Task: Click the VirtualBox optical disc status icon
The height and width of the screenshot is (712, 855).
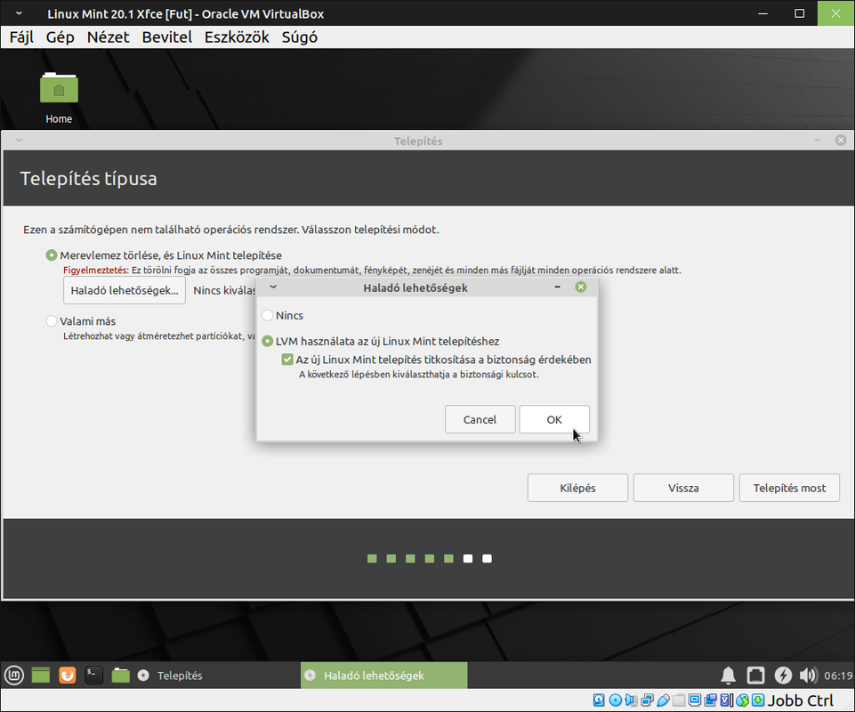Action: (x=615, y=700)
